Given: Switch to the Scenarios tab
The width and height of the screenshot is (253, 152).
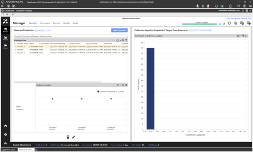Looking at the screenshot, I should tap(45, 23).
